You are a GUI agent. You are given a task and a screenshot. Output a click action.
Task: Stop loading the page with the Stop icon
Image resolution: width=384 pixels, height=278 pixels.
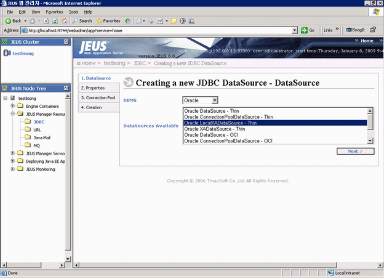click(46, 21)
